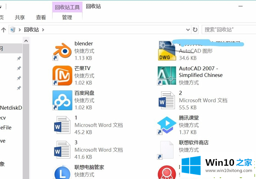Click the AutoCAD 图形 type label
The width and height of the screenshot is (256, 179).
(x=196, y=51)
